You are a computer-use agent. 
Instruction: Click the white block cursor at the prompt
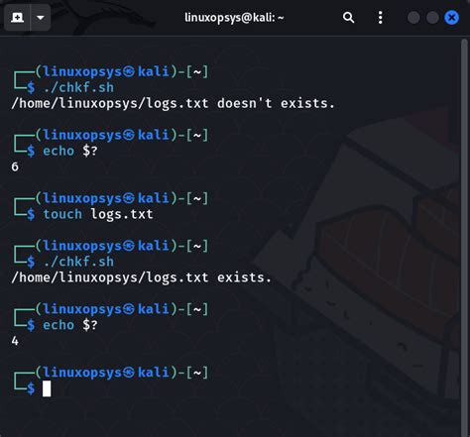47,388
